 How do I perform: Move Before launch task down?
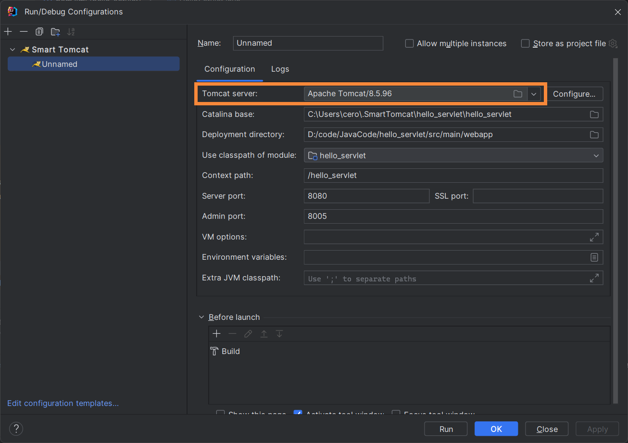point(279,334)
